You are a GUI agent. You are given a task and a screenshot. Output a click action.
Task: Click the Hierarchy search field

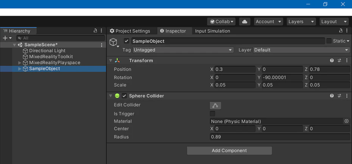pyautogui.click(x=61, y=38)
